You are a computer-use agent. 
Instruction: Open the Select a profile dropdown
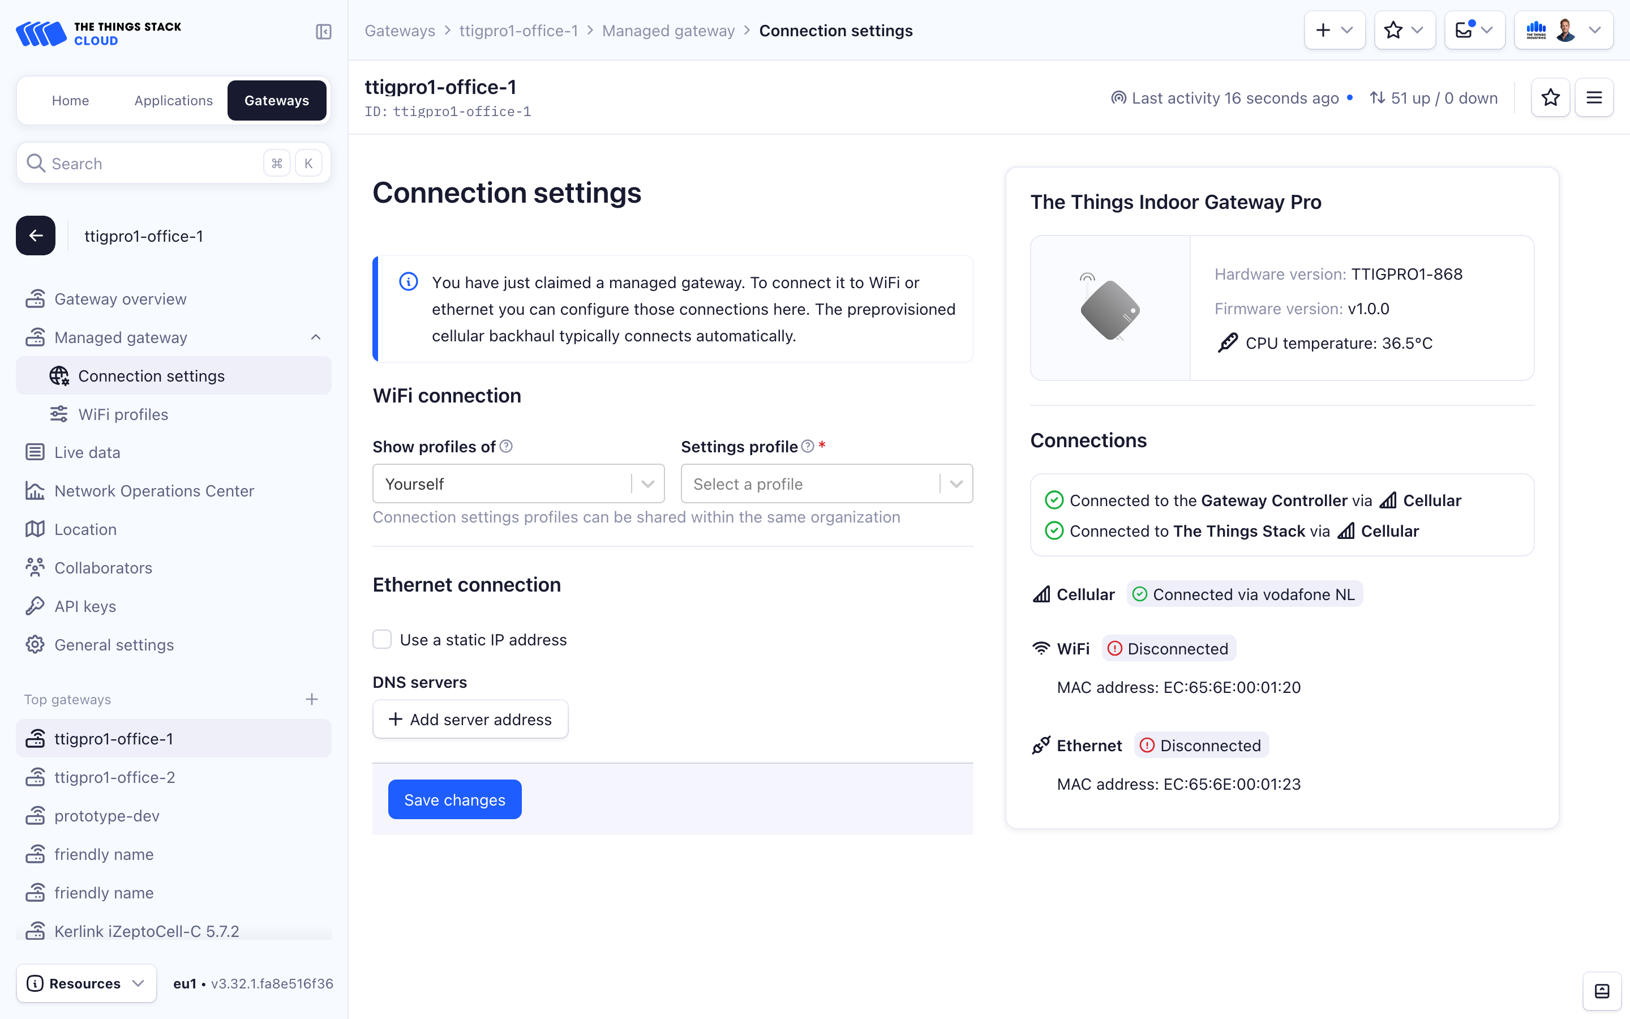[826, 484]
